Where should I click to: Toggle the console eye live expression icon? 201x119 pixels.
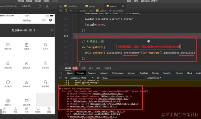click(98, 78)
